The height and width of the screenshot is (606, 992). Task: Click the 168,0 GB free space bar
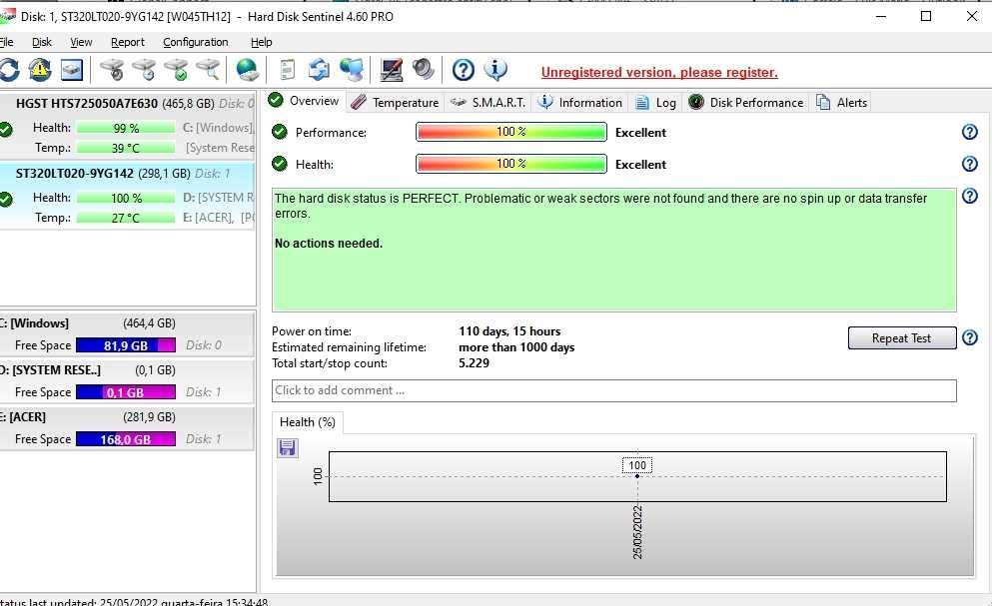coord(125,439)
